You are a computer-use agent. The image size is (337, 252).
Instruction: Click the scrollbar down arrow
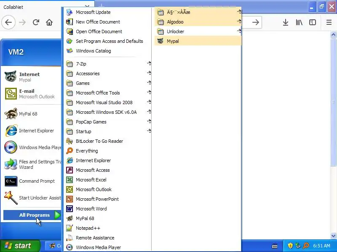point(333,236)
